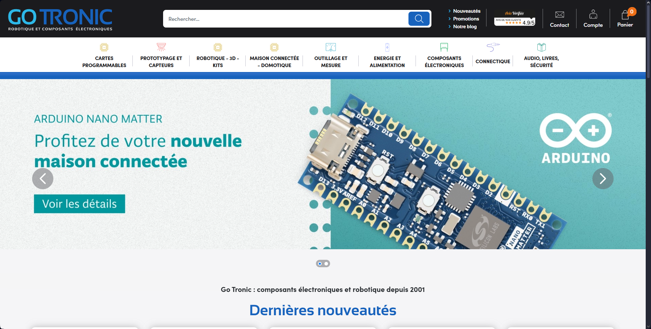Open Robotique - 3D - Kits menu
The image size is (651, 329).
click(x=218, y=62)
